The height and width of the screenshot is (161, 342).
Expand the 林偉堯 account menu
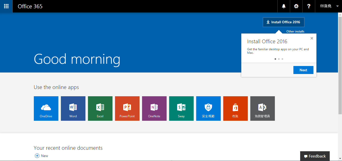click(328, 6)
